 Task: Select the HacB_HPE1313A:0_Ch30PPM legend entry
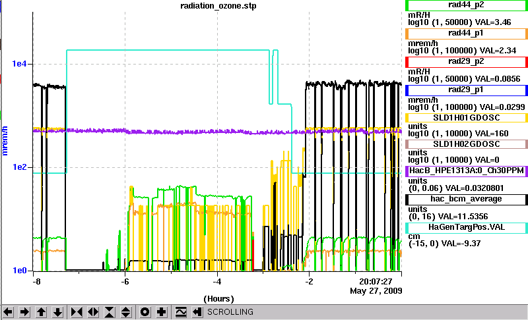pos(467,171)
